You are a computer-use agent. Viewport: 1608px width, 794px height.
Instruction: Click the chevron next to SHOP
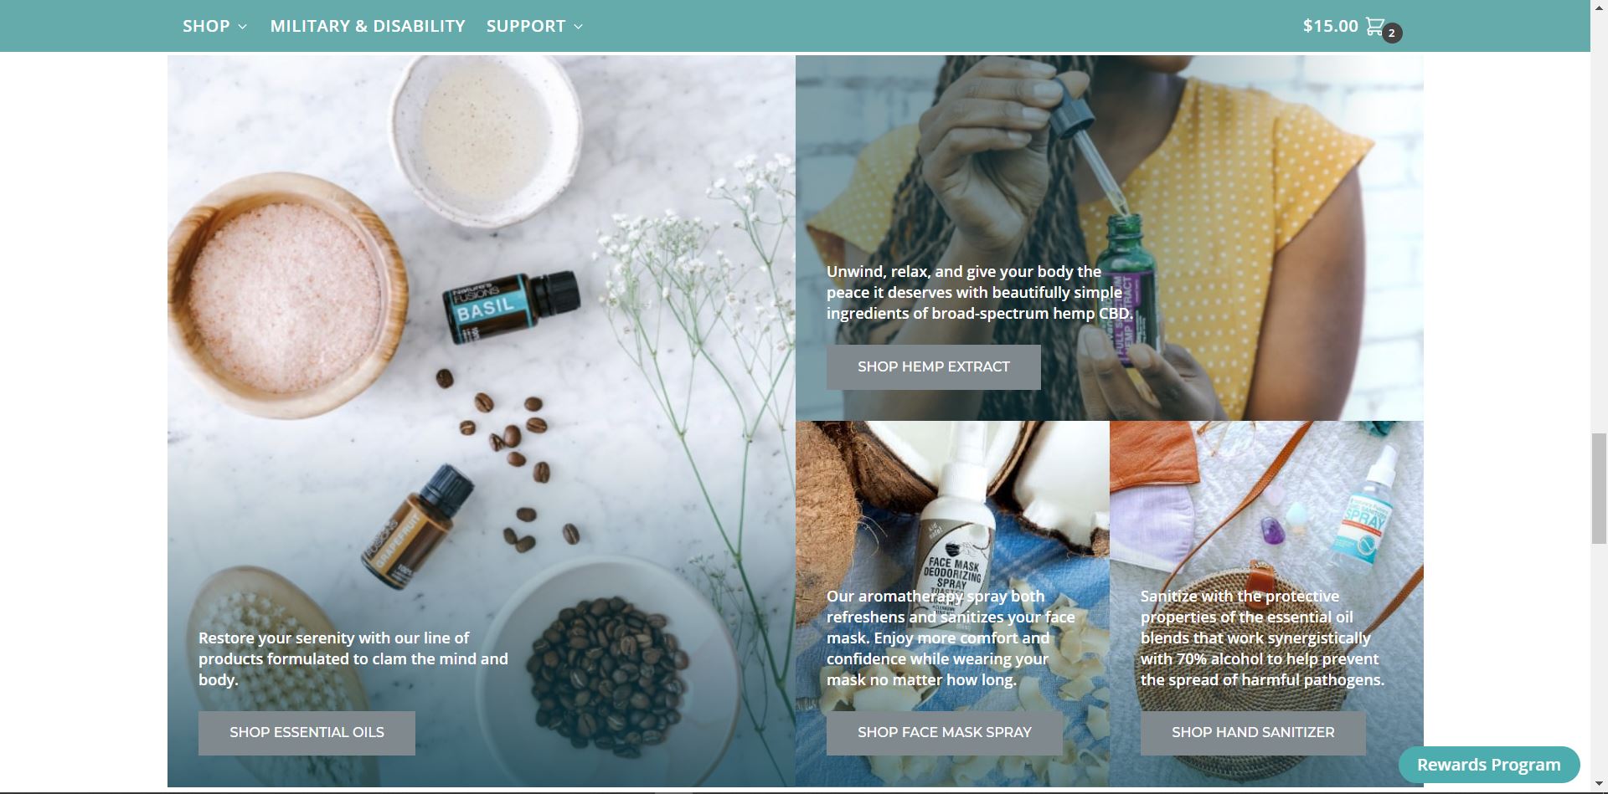(242, 27)
